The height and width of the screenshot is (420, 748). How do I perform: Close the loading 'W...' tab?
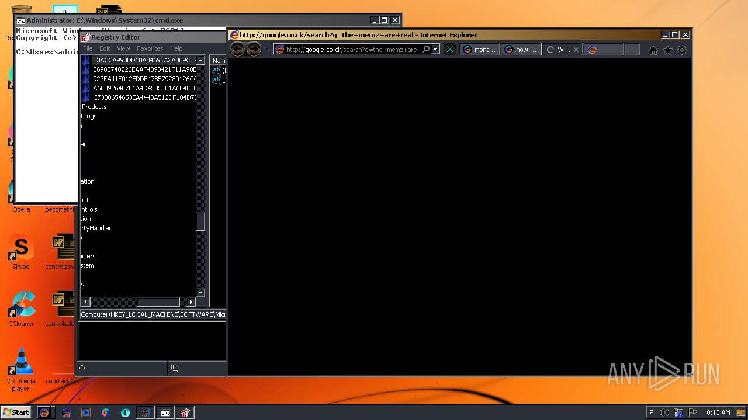[x=576, y=50]
